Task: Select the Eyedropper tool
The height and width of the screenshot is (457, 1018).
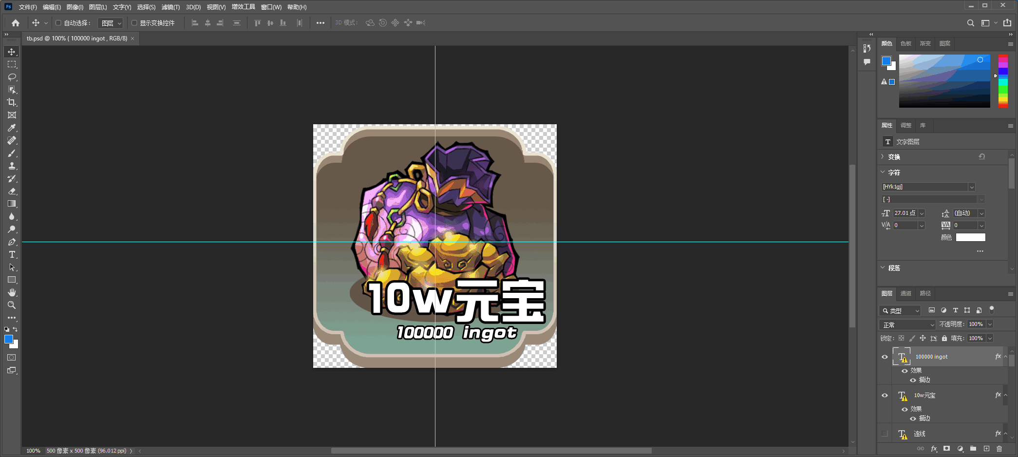Action: [x=12, y=128]
